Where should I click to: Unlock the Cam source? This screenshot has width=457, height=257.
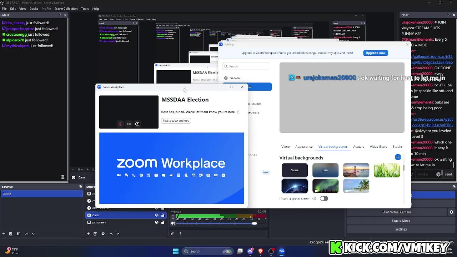coord(163,215)
